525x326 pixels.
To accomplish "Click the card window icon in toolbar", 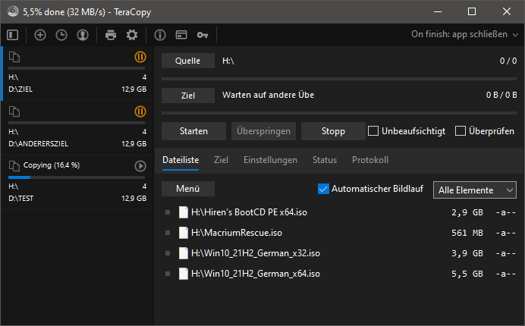I will pyautogui.click(x=181, y=35).
